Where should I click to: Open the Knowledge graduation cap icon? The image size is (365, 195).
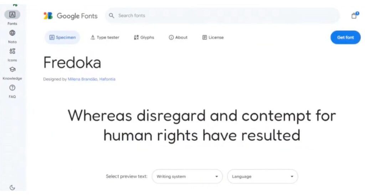[x=12, y=69]
